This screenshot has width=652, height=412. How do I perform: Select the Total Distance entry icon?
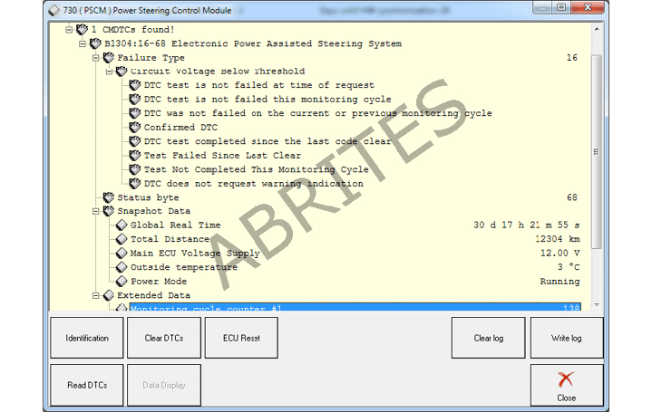(x=122, y=239)
